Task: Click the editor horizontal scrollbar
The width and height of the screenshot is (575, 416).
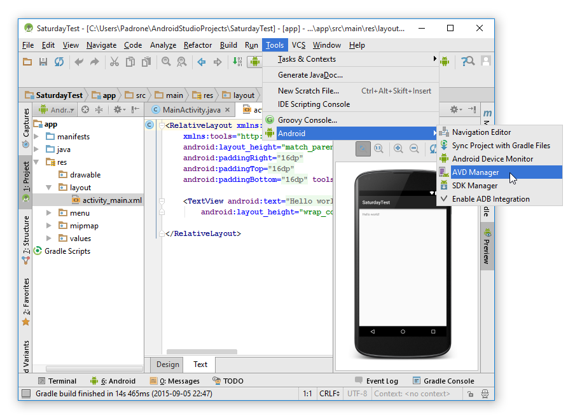Action: [x=202, y=351]
